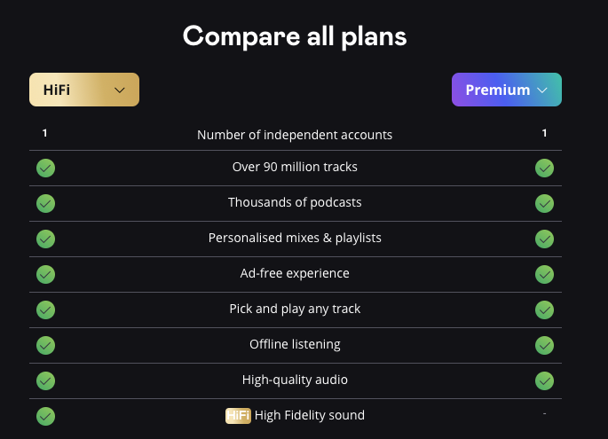608x439 pixels.
Task: Click HiFi checkmark for High-quality audio
Action: coord(45,380)
